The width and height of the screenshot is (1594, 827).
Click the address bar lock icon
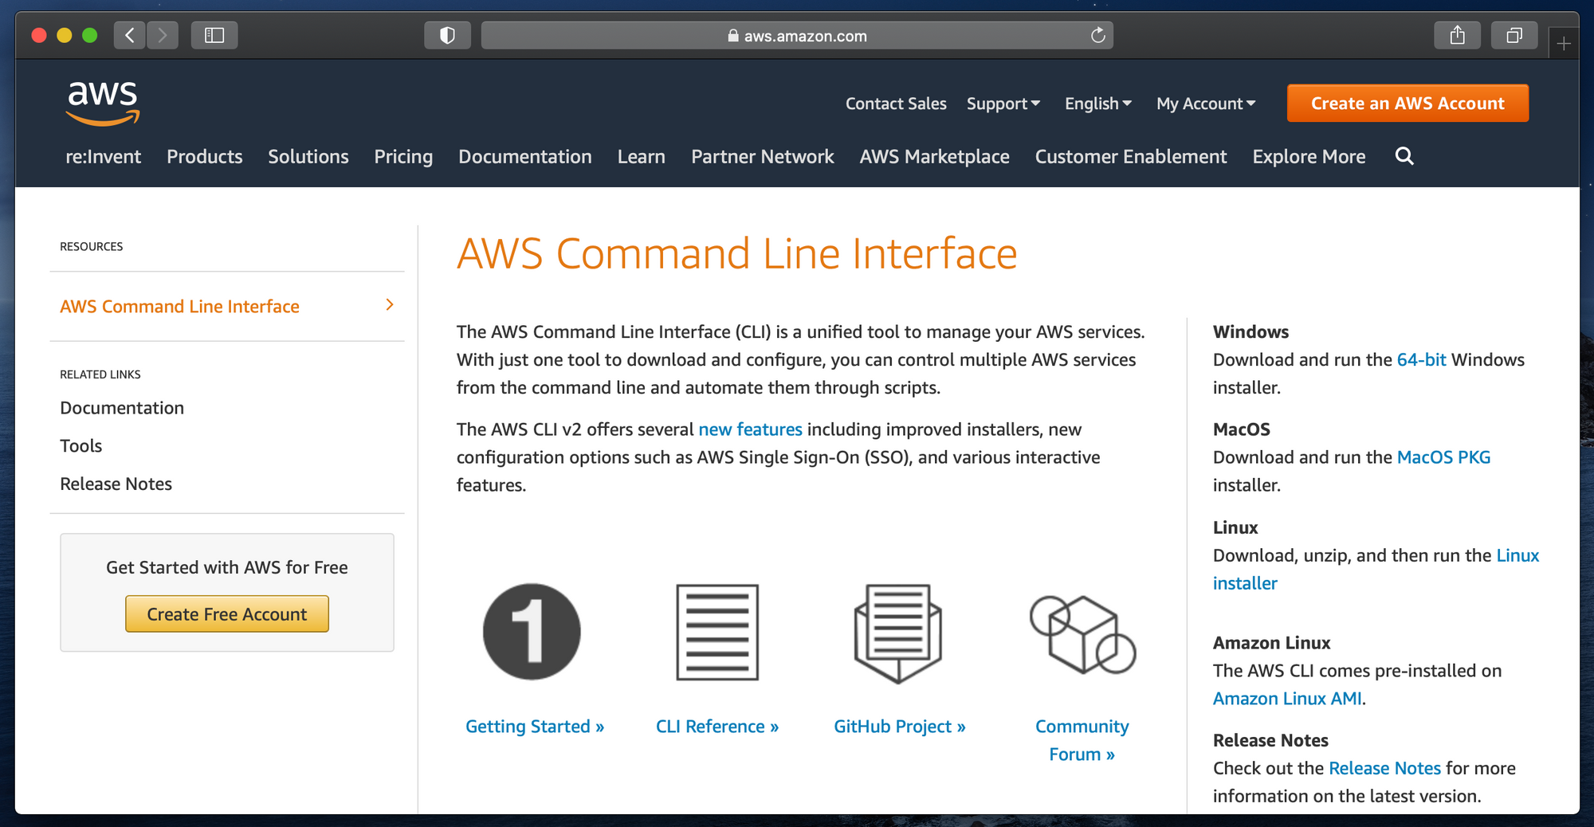click(x=732, y=36)
